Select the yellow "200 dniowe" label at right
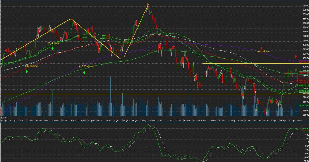The image size is (309, 162). pyautogui.click(x=263, y=52)
